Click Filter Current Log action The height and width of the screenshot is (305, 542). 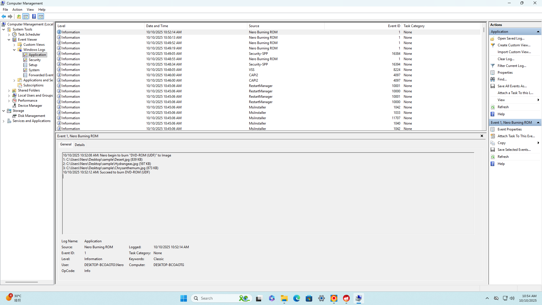click(512, 66)
